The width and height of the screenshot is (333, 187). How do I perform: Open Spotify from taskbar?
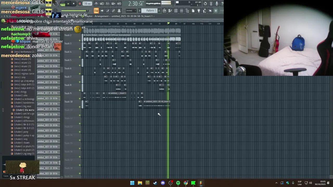pos(178,183)
